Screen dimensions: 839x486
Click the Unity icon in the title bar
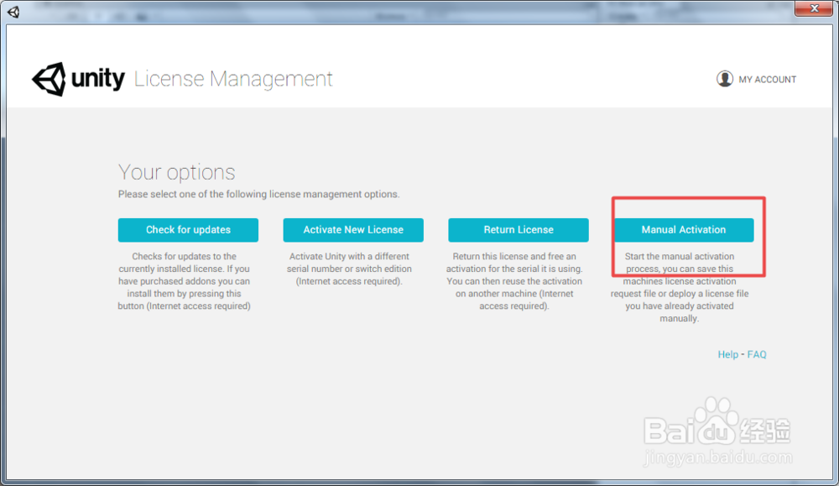pyautogui.click(x=14, y=12)
